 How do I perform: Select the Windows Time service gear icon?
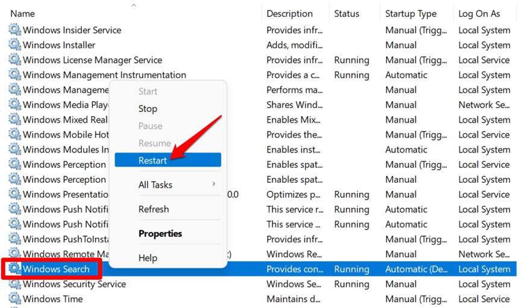tap(14, 299)
